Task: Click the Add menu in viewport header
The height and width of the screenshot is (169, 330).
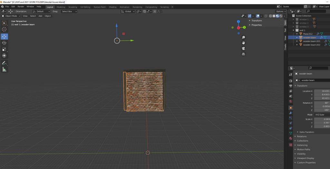Action: [x=40, y=16]
